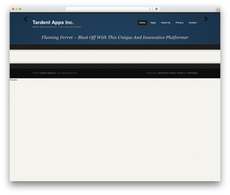The height and width of the screenshot is (195, 230).
Task: Visit the ThemeZilla footer link
Action: tap(192, 73)
